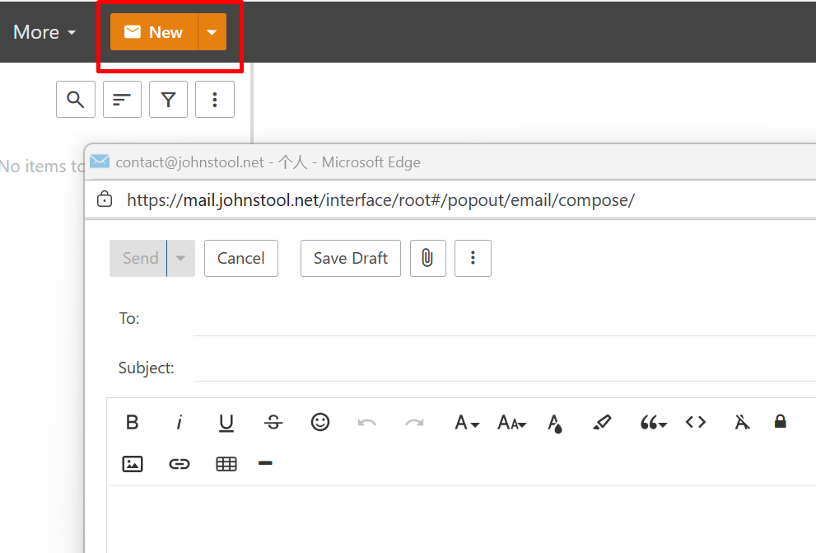Open the emoji picker
Image resolution: width=816 pixels, height=553 pixels.
coord(320,422)
